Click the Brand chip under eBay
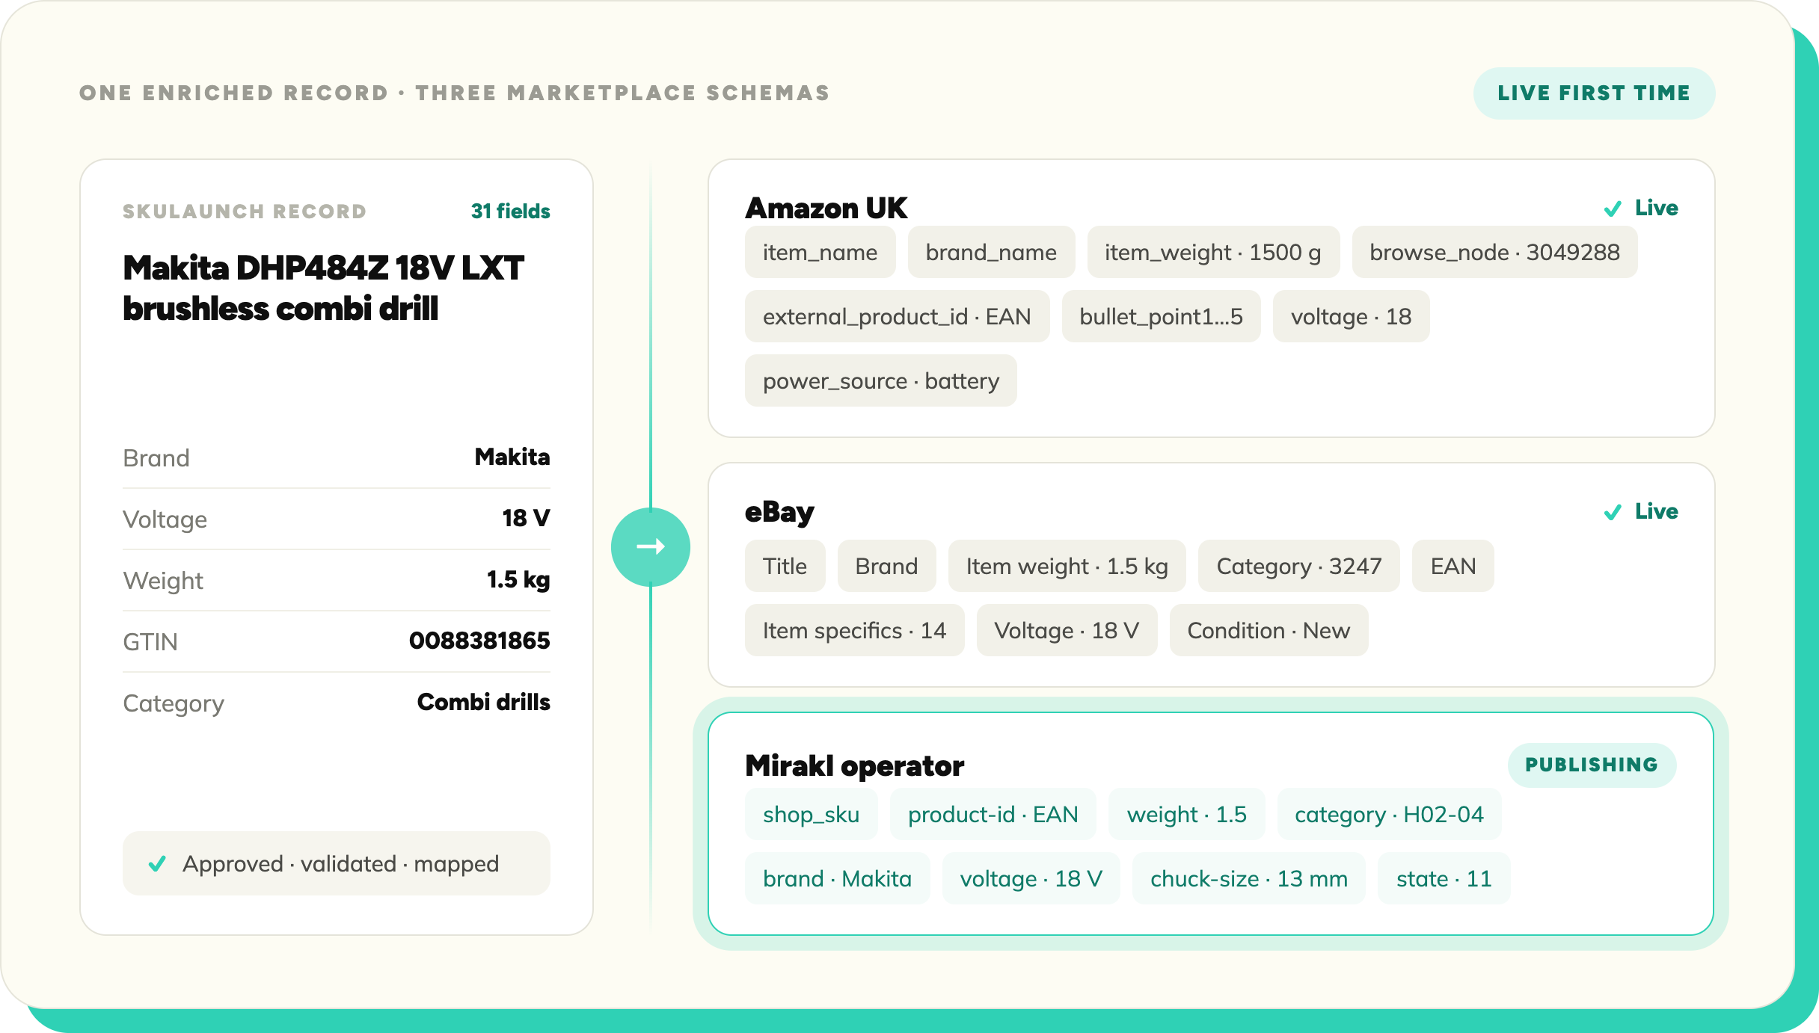This screenshot has height=1033, width=1819. click(x=886, y=567)
